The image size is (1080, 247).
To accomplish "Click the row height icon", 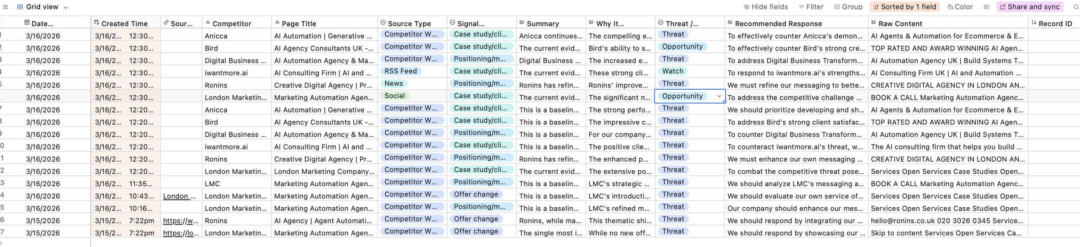I will 986,7.
